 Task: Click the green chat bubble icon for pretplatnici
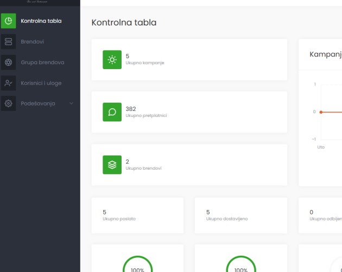112,112
